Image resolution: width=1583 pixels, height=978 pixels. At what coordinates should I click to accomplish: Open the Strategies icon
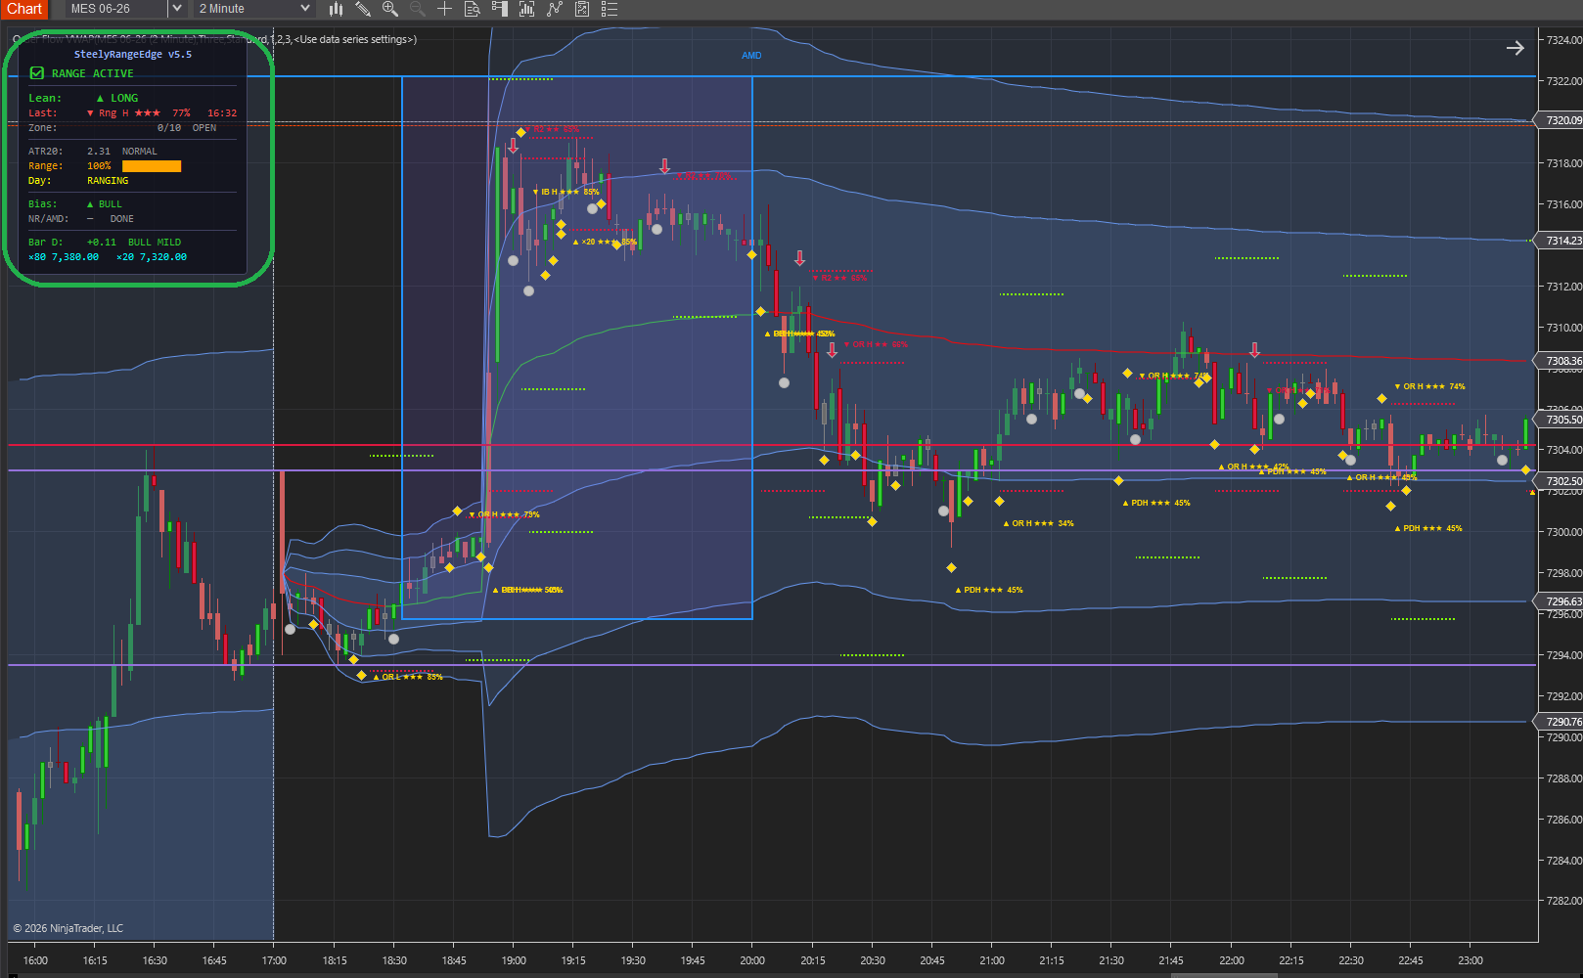(555, 9)
